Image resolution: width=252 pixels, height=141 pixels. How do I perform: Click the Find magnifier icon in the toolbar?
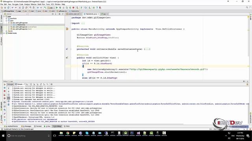click(30, 8)
